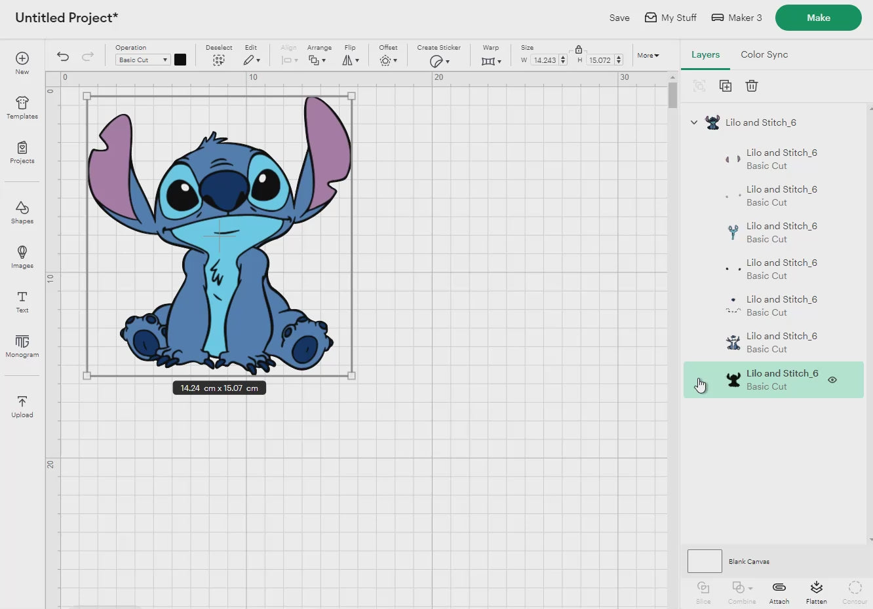Click the Stitch image on canvas
The width and height of the screenshot is (873, 609).
point(220,235)
